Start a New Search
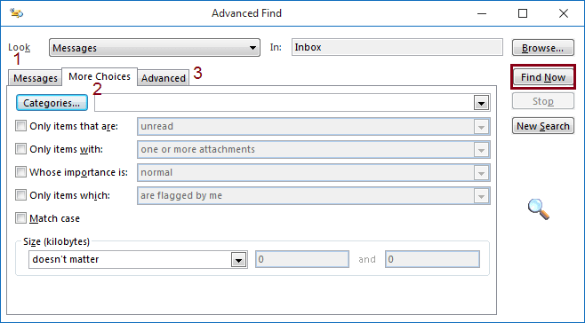The width and height of the screenshot is (585, 323). pyautogui.click(x=543, y=126)
